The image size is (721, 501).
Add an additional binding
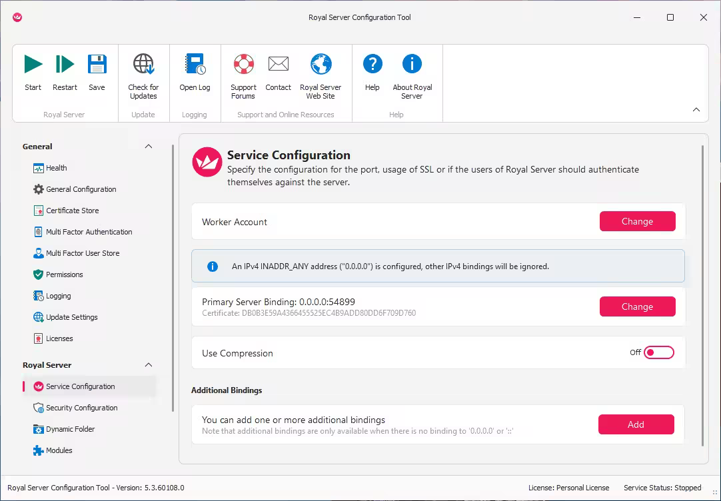(636, 424)
